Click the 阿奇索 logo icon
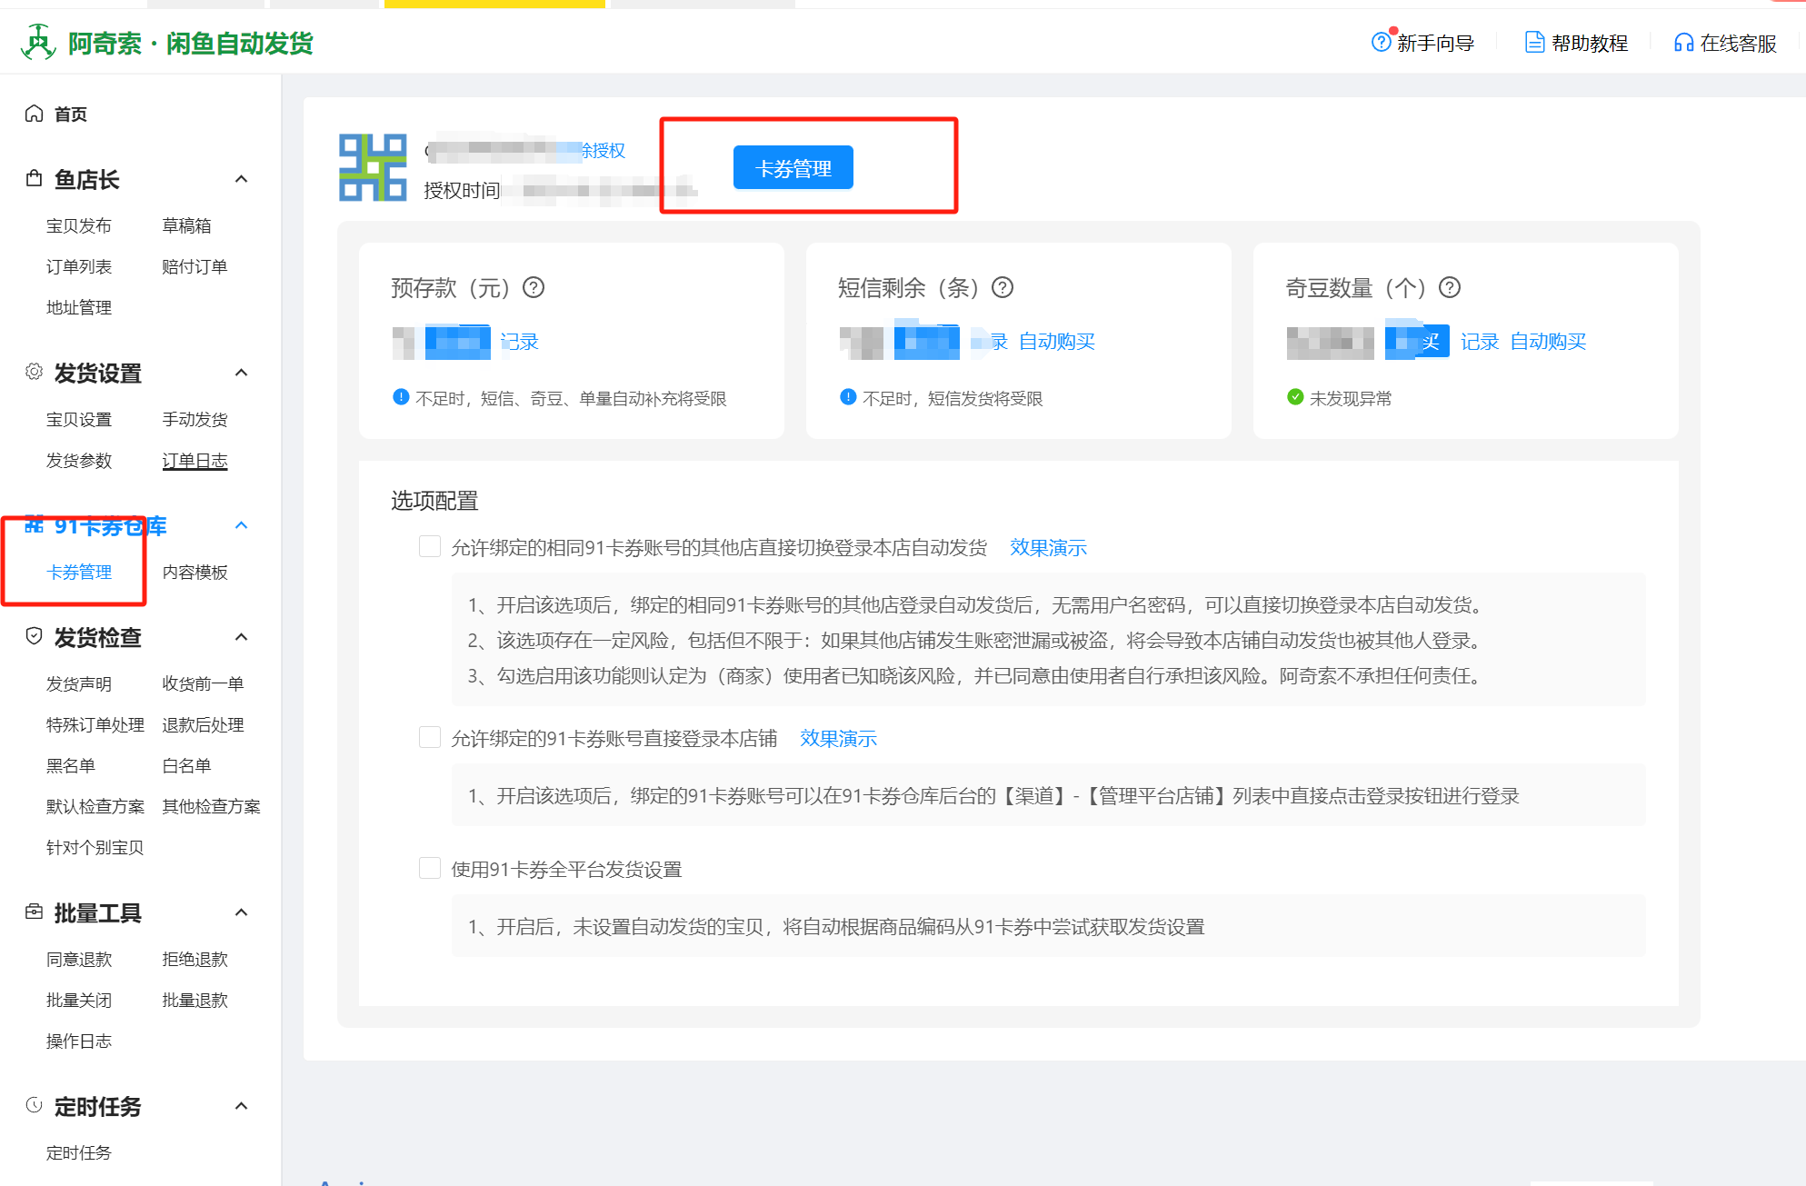This screenshot has width=1806, height=1186. (x=38, y=42)
